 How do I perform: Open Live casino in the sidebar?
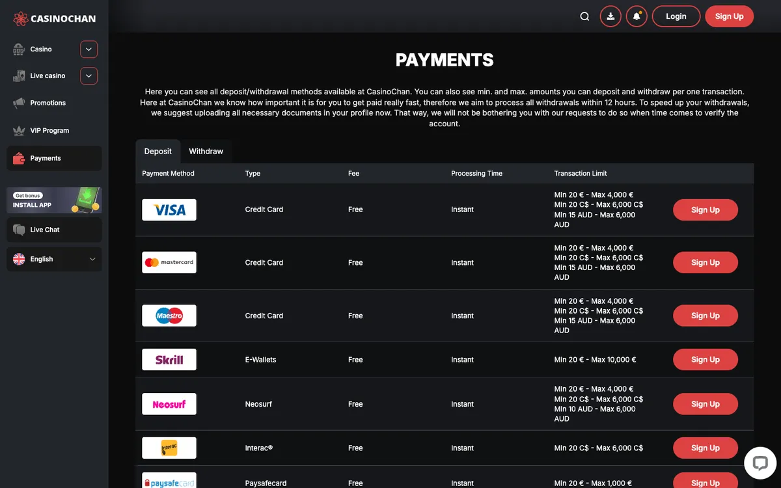click(x=48, y=76)
